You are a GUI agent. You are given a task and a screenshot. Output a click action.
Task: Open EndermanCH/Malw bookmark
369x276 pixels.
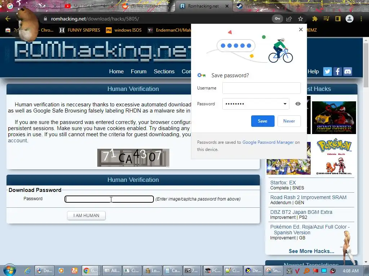coord(169,30)
